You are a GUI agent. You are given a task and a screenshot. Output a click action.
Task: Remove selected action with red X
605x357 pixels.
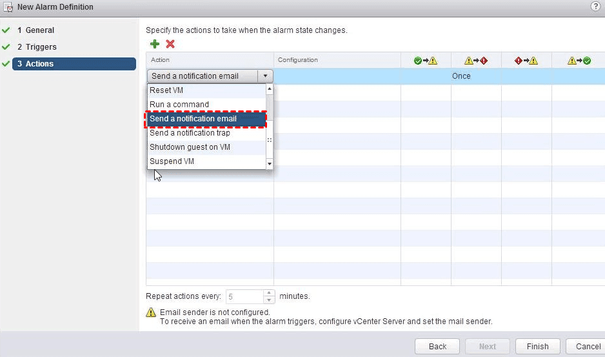(170, 44)
